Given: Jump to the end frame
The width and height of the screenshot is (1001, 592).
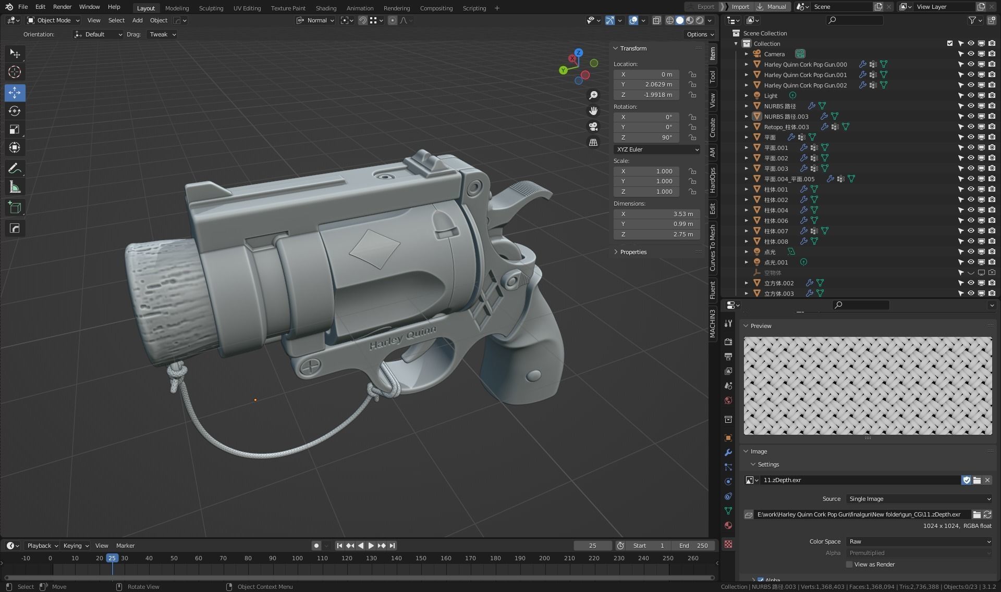Looking at the screenshot, I should coord(392,546).
